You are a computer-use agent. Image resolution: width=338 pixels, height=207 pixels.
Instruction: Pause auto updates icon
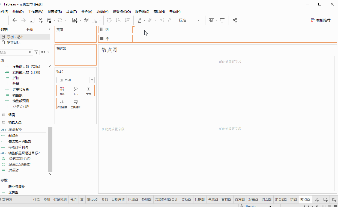[x=49, y=20]
